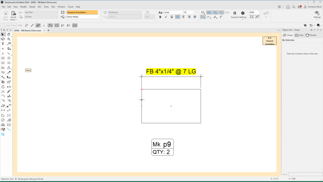The height and width of the screenshot is (182, 323).
Task: Switch to the Data tab
Action: click(x=299, y=35)
